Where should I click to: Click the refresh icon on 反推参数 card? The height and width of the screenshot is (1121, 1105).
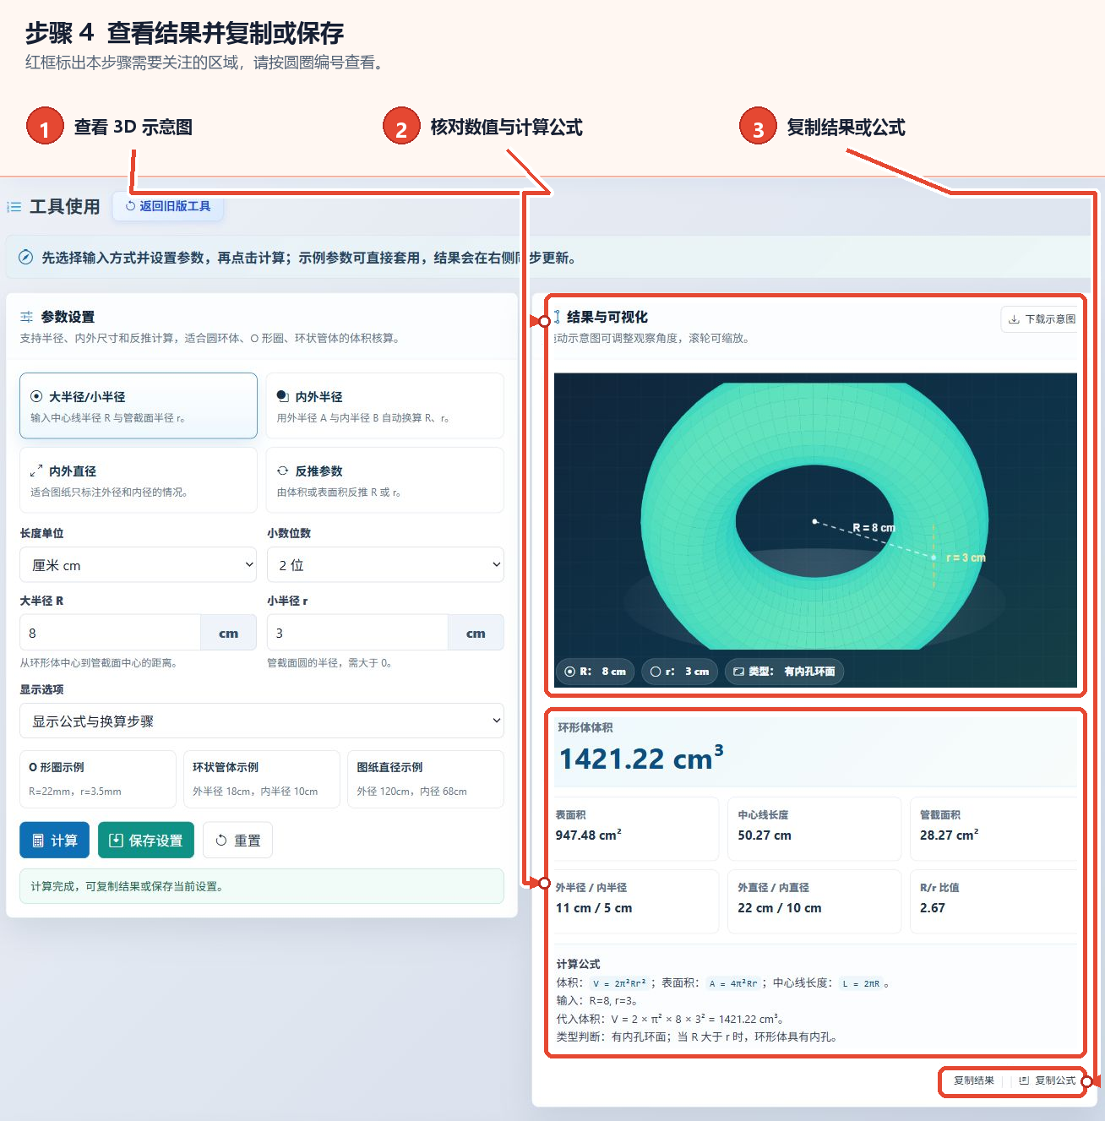pos(283,471)
